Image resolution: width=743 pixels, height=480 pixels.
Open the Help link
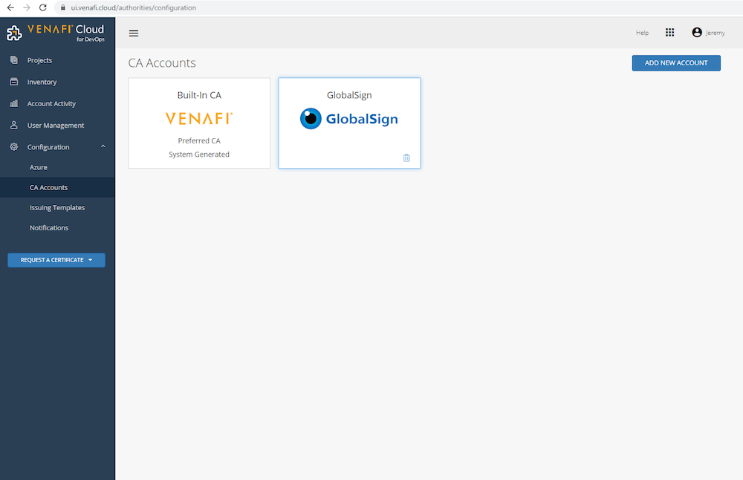pos(642,33)
